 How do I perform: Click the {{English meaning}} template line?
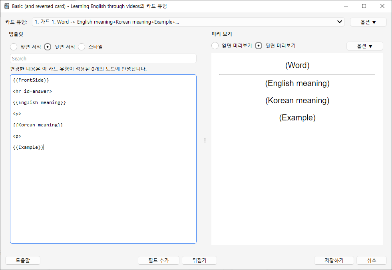point(39,102)
